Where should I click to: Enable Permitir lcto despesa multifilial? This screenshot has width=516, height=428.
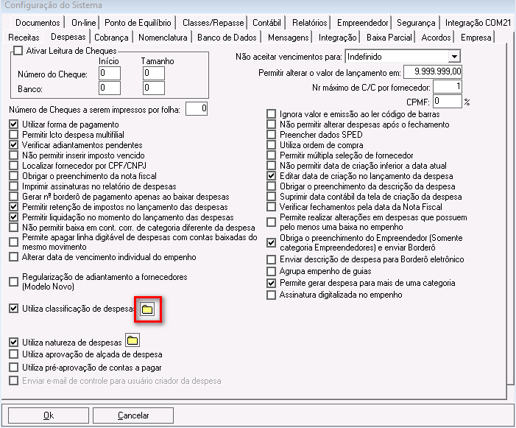click(x=13, y=135)
